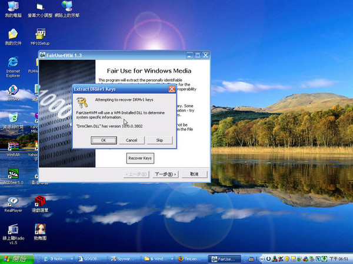Launch the 線上聽Radio v1.5 shortcut
This screenshot has height=264, width=353.
click(13, 234)
